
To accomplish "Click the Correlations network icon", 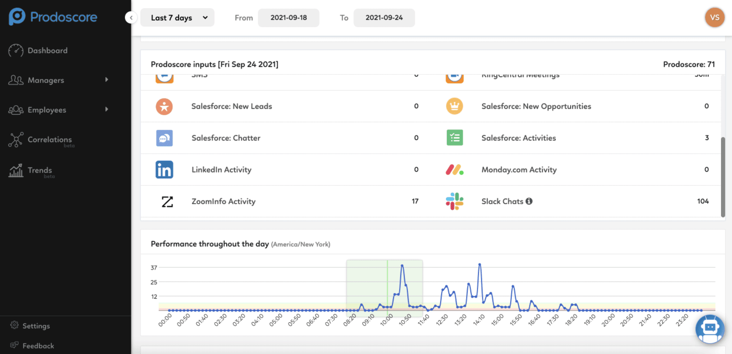I will click(x=16, y=140).
